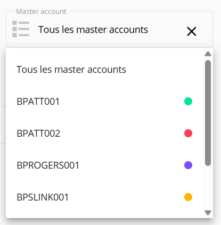Clear the Master account selection with X
The image size is (221, 225).
(x=192, y=31)
